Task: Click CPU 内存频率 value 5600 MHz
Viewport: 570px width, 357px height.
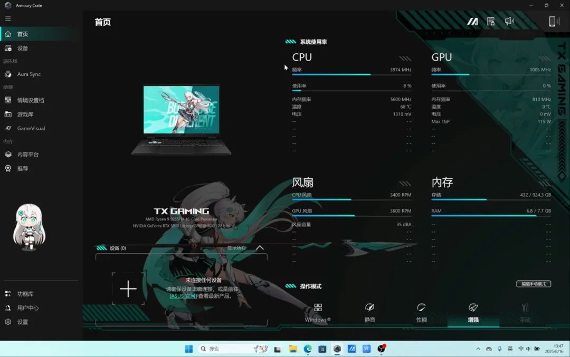Action: point(401,99)
